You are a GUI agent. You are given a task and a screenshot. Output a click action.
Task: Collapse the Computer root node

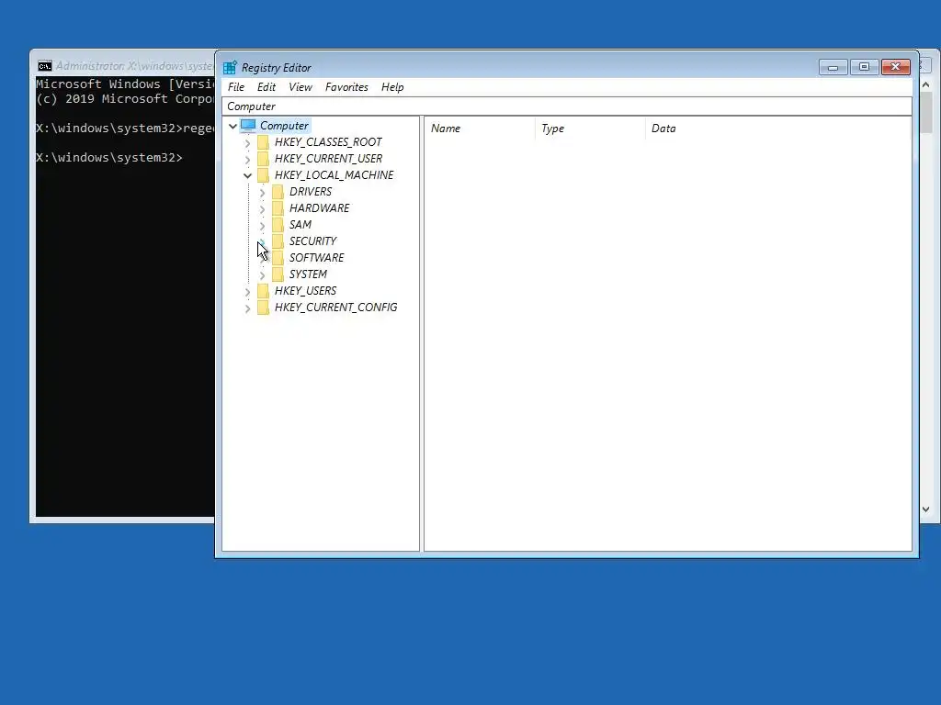point(232,126)
